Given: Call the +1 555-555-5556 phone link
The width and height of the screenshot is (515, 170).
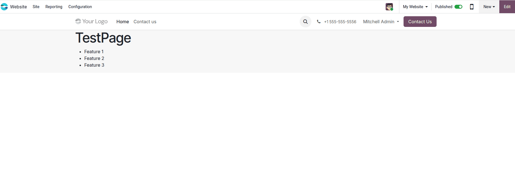Looking at the screenshot, I should coord(340,21).
